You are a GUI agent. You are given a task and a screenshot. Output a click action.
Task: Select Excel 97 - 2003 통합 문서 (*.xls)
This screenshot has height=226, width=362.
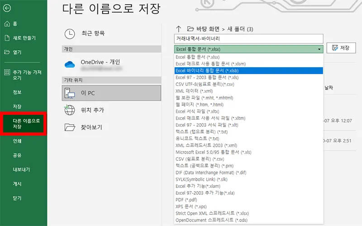(x=248, y=77)
